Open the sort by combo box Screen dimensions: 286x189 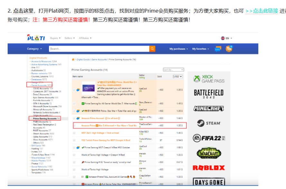[173, 70]
